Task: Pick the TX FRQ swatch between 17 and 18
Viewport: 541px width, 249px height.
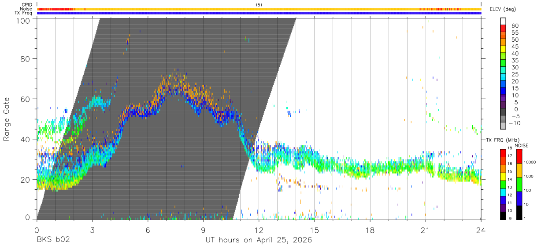Action: point(503,152)
